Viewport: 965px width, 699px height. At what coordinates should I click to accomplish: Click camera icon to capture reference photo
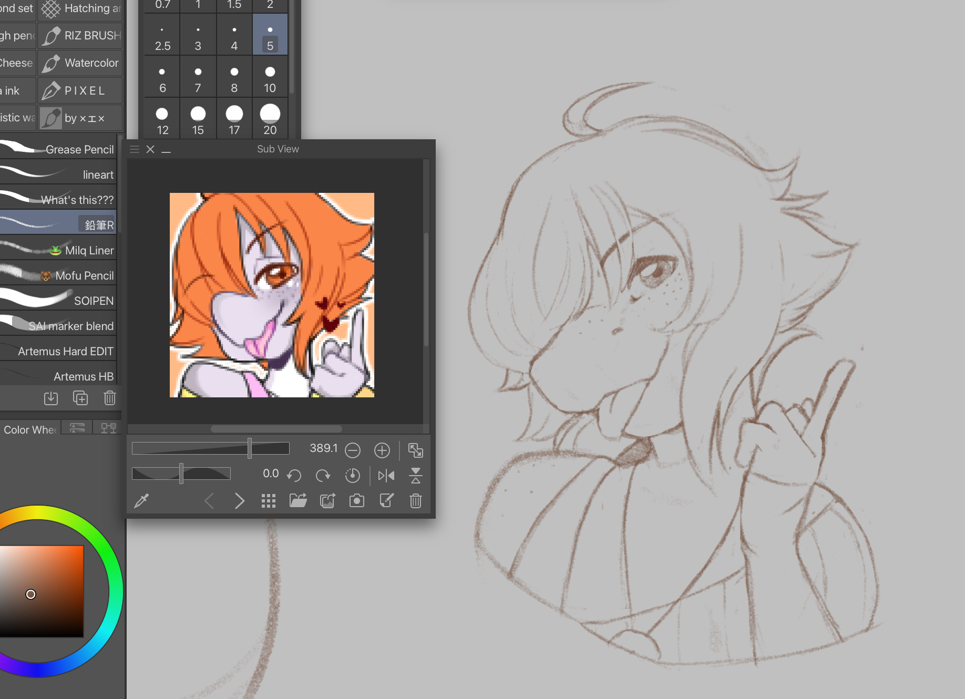357,501
